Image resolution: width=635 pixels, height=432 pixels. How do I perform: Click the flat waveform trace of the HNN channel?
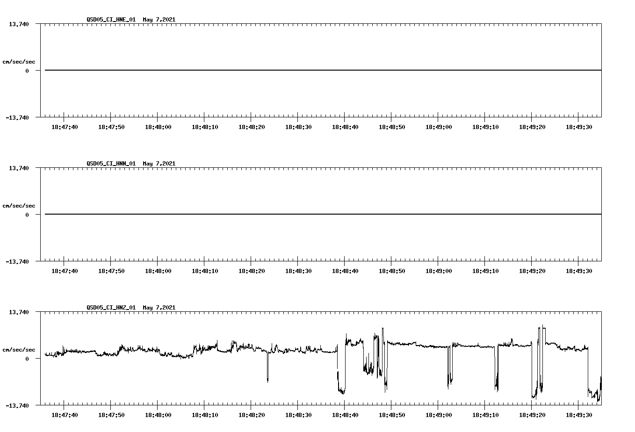click(x=281, y=214)
